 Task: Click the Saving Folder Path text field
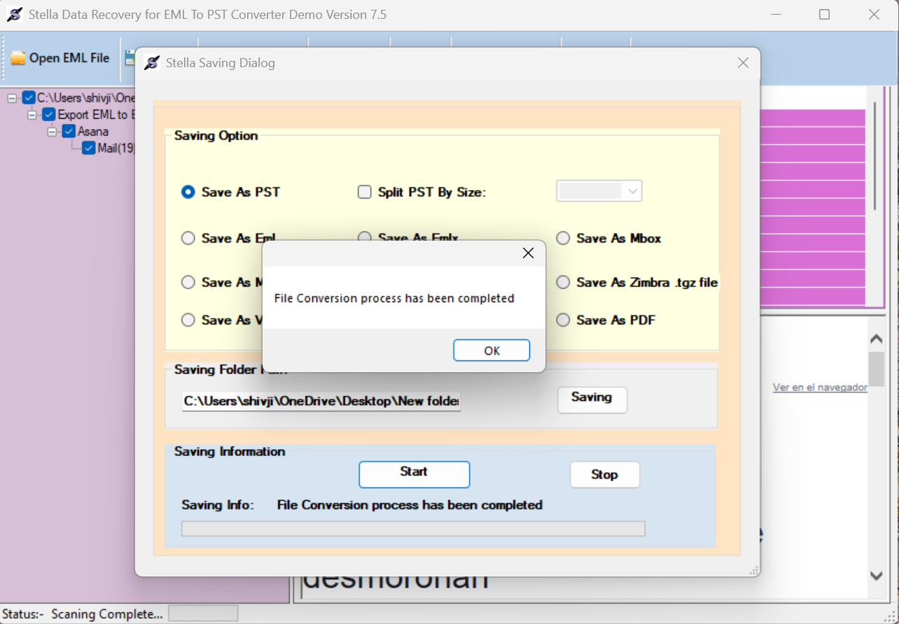321,401
